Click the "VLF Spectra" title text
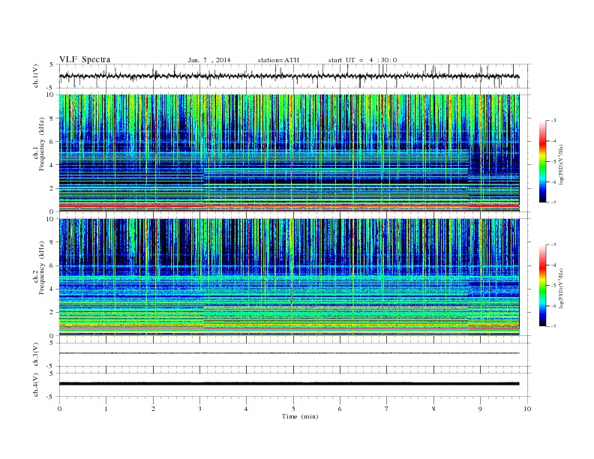The height and width of the screenshot is (459, 594). click(x=85, y=59)
